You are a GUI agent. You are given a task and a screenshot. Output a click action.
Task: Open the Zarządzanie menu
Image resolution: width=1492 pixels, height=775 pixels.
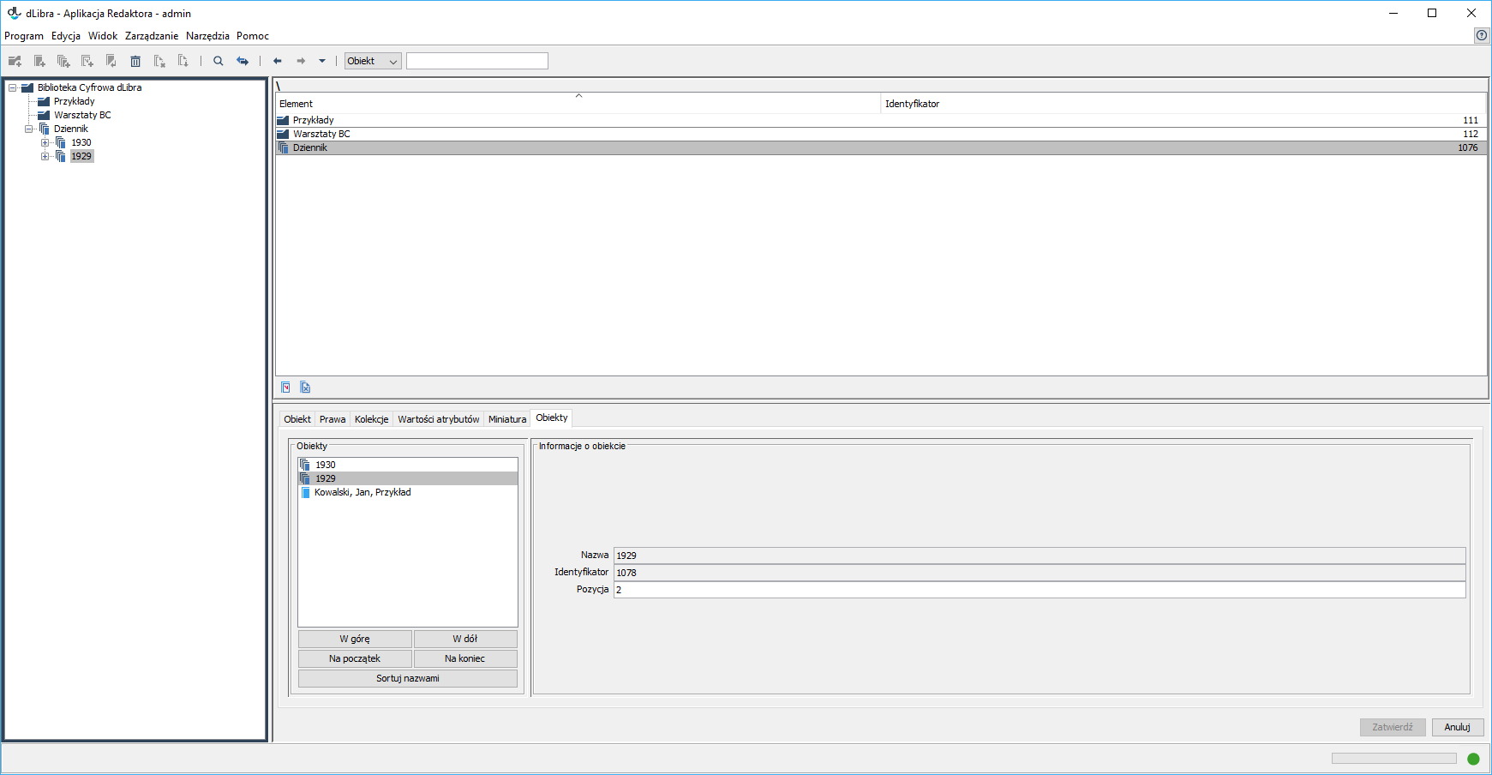tap(152, 36)
